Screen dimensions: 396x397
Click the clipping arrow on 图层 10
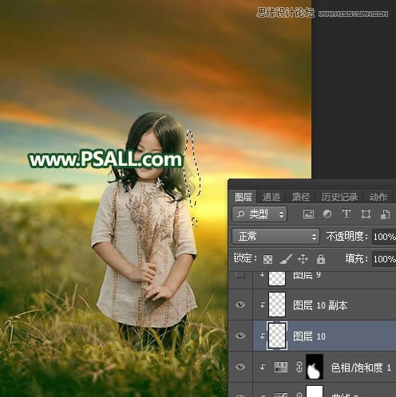click(263, 336)
